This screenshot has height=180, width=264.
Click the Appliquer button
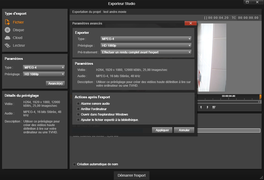pyautogui.click(x=162, y=130)
